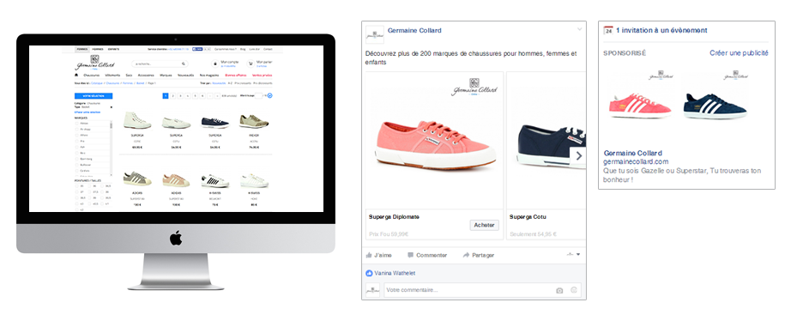
Task: Click the J'aime thumbs-up icon
Action: tap(368, 256)
